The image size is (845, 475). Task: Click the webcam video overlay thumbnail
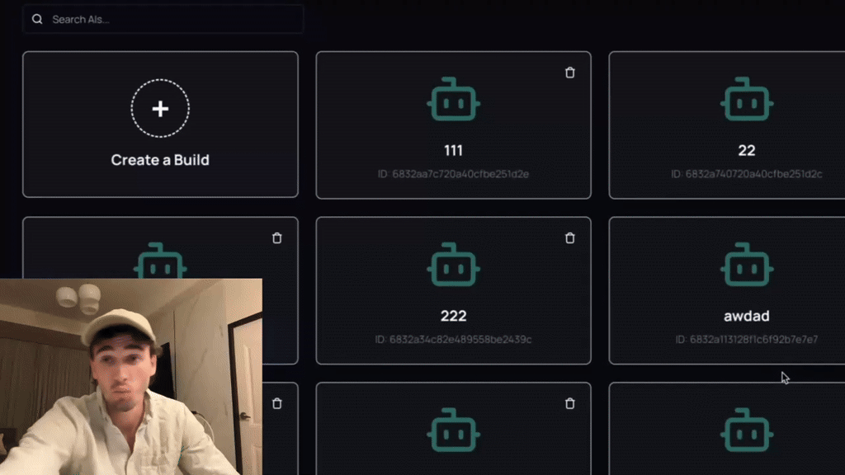click(x=131, y=376)
